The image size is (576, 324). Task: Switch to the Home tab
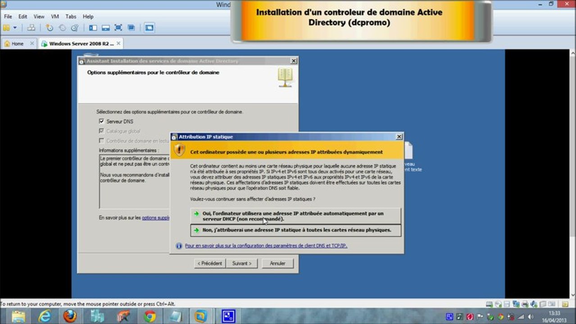[18, 44]
